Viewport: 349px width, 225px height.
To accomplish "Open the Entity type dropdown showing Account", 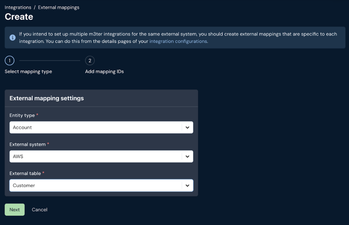I will pyautogui.click(x=101, y=127).
